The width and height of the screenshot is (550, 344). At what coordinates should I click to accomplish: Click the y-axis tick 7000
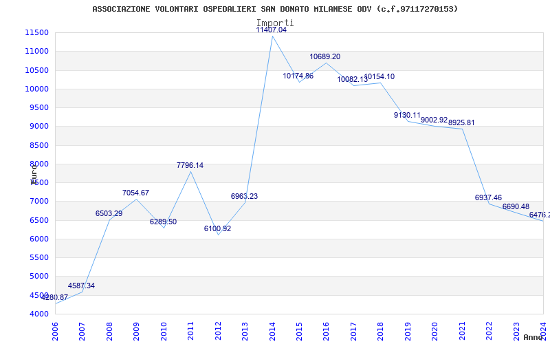click(38, 202)
